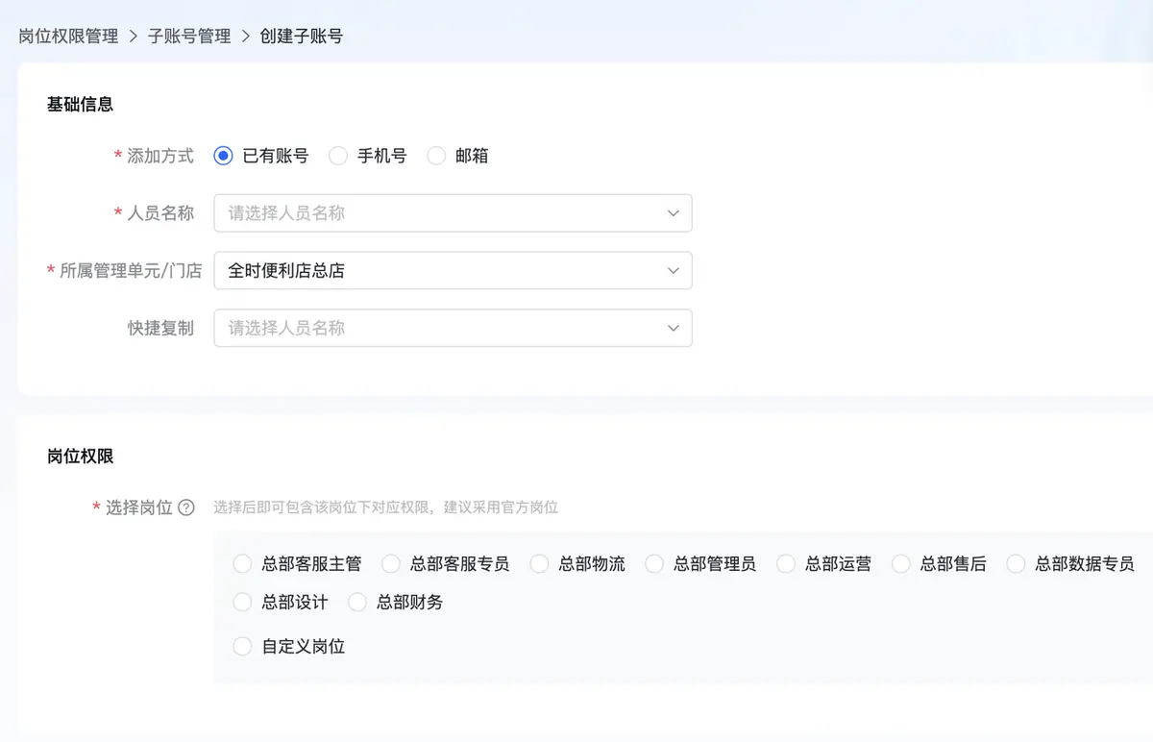Screen dimensions: 1153x742
Task: Click the chevron arrow in 人员名称 field
Action: click(674, 213)
